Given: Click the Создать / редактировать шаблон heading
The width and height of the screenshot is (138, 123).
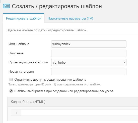Looking at the screenshot, I should [57, 6].
